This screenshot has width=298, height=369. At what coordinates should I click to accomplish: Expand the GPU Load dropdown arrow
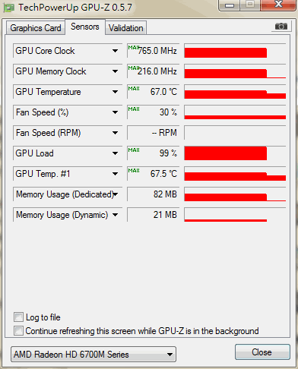[x=115, y=153]
